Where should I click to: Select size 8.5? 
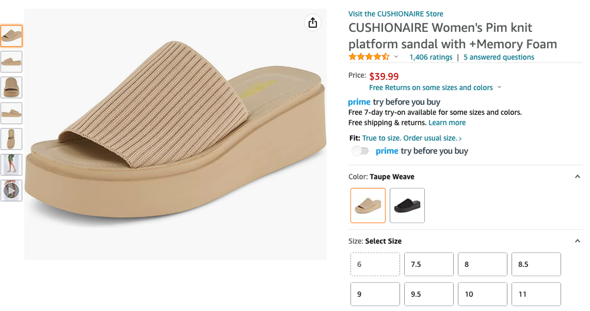[x=536, y=264]
